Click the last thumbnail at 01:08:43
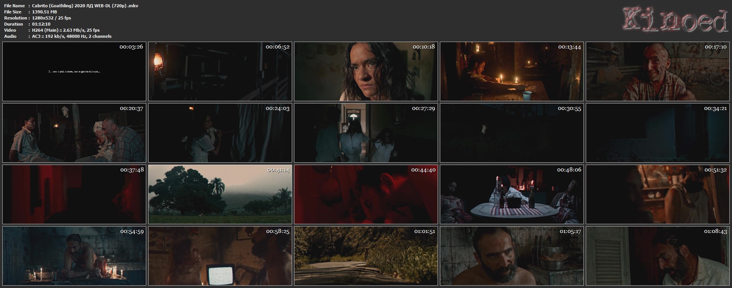 click(658, 256)
